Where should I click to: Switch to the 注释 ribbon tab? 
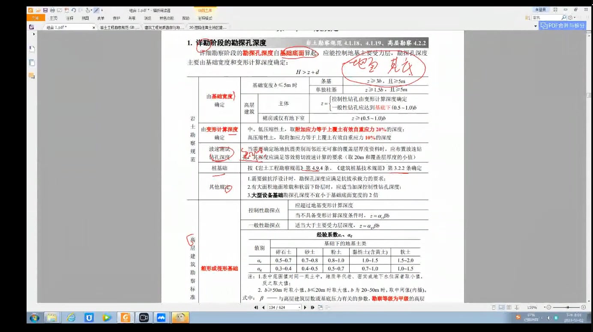coord(69,18)
